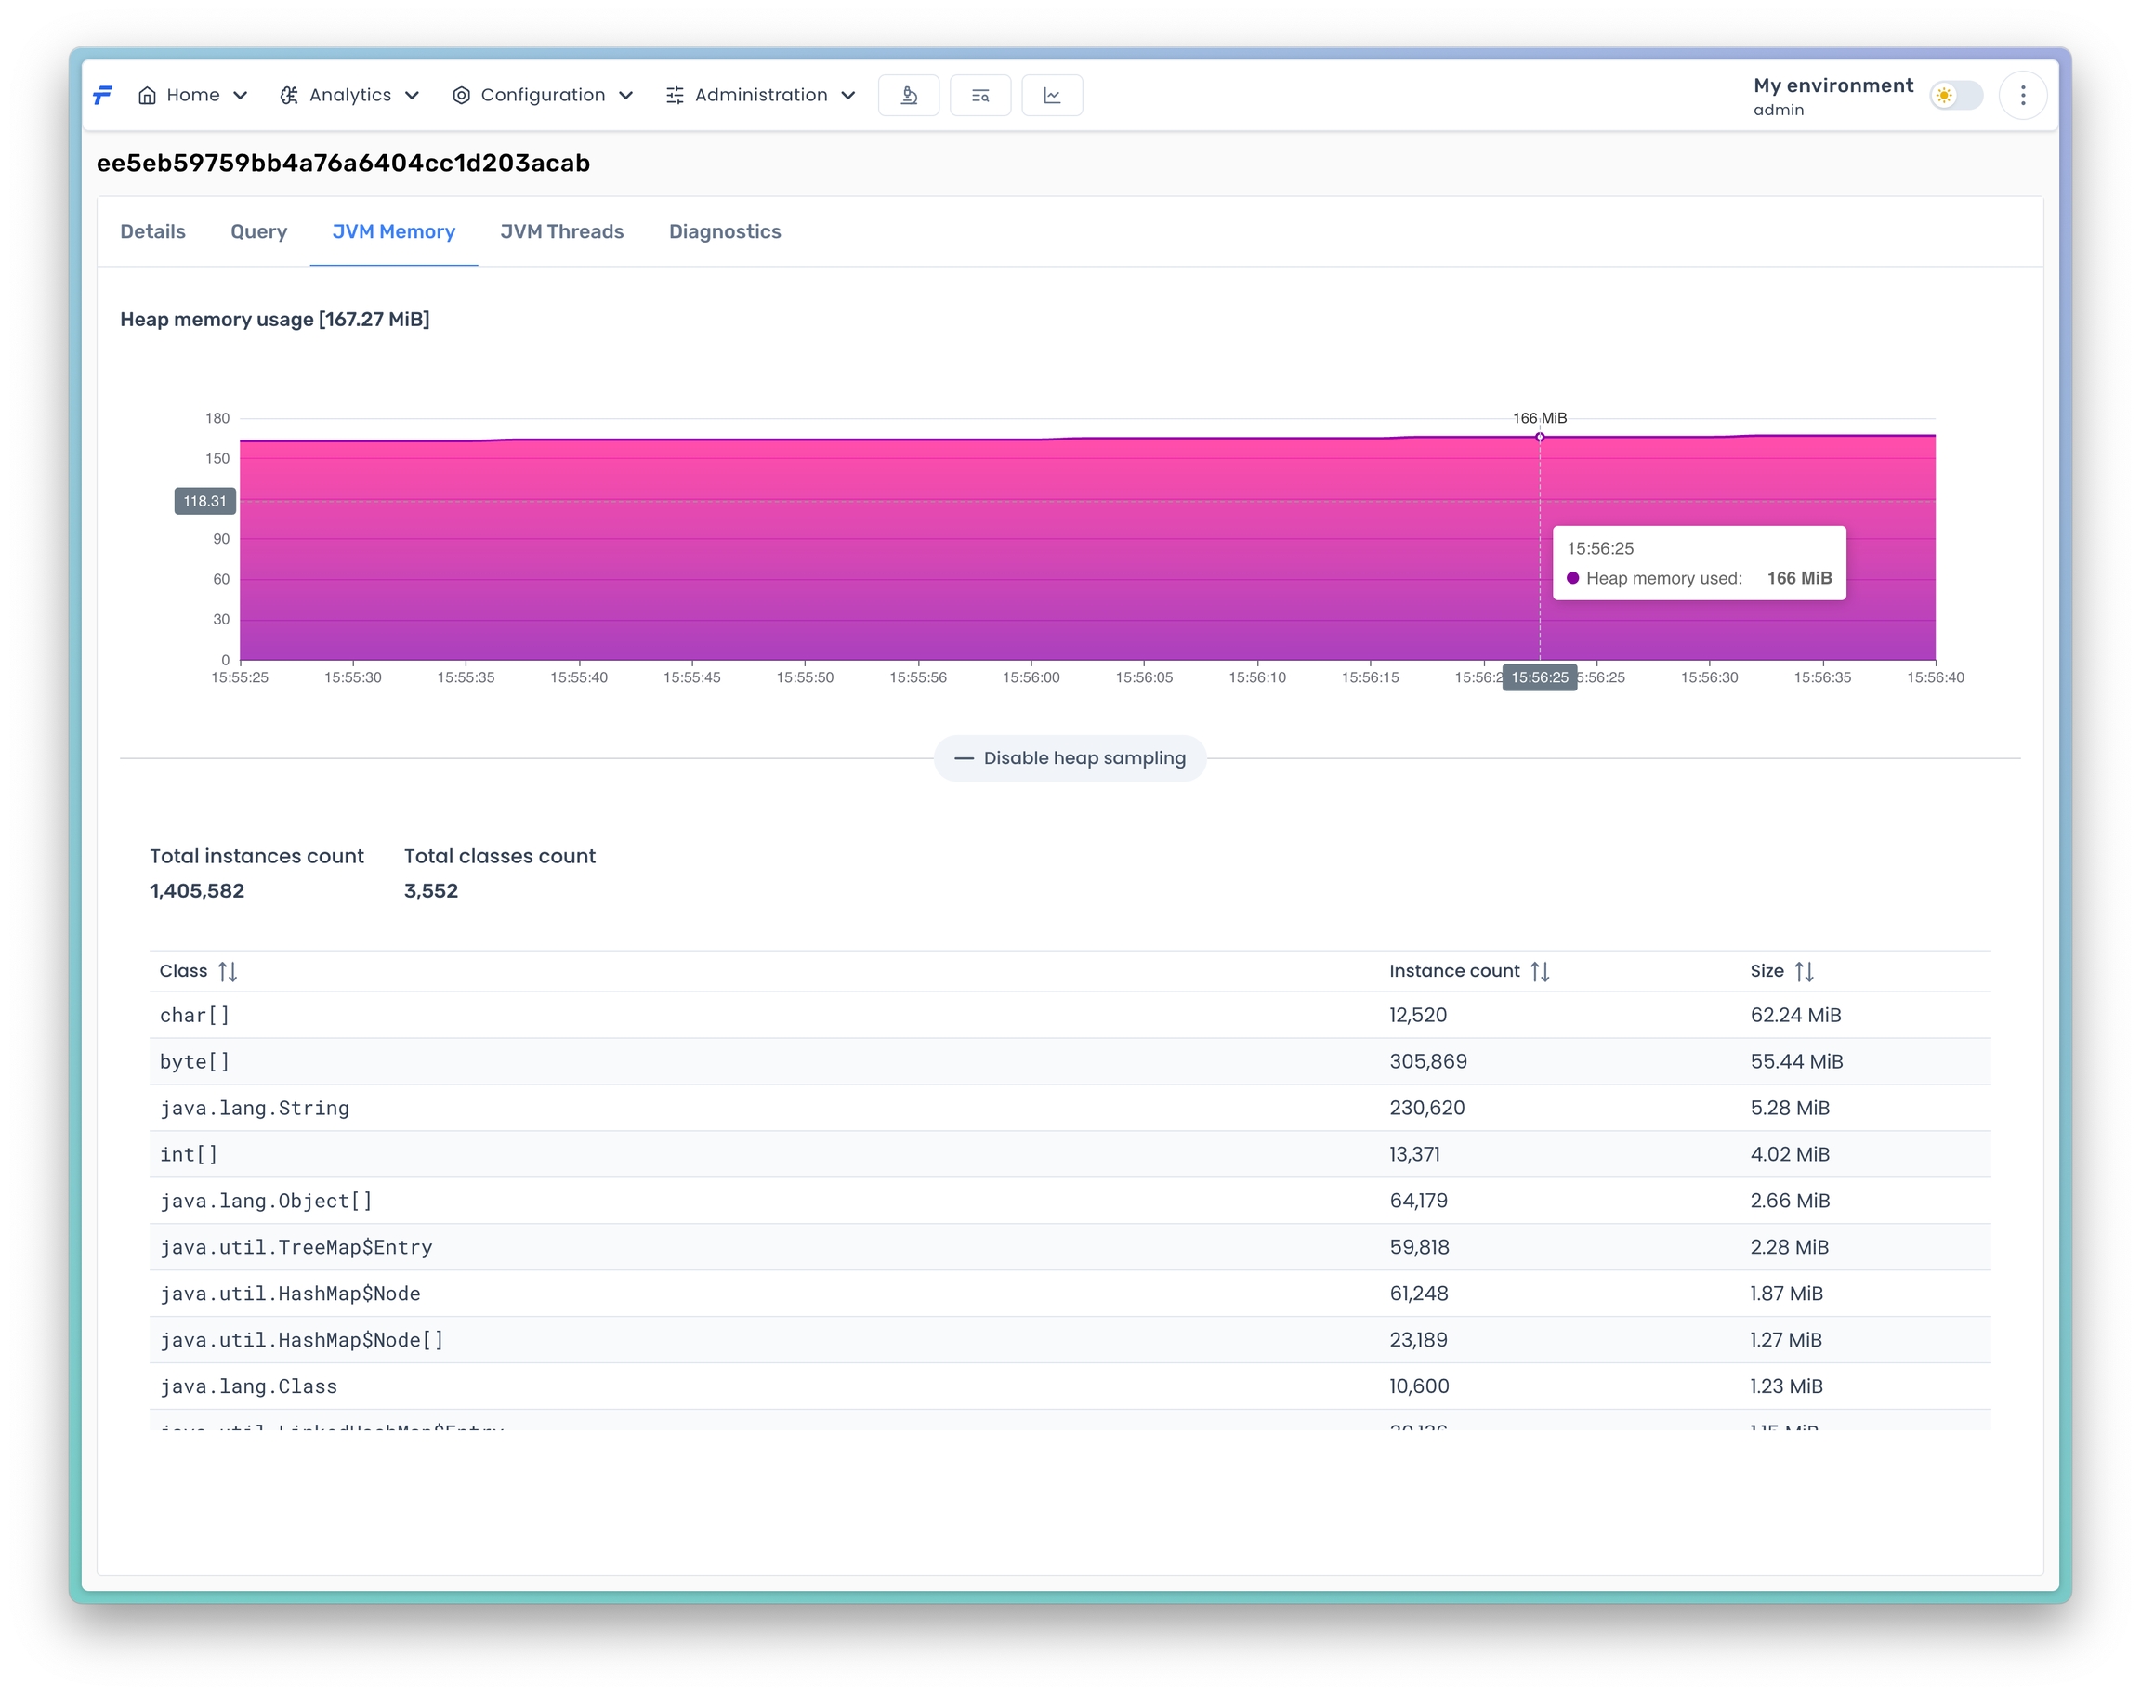The width and height of the screenshot is (2141, 1695).
Task: Switch to the Diagnostics tab
Action: tap(724, 231)
